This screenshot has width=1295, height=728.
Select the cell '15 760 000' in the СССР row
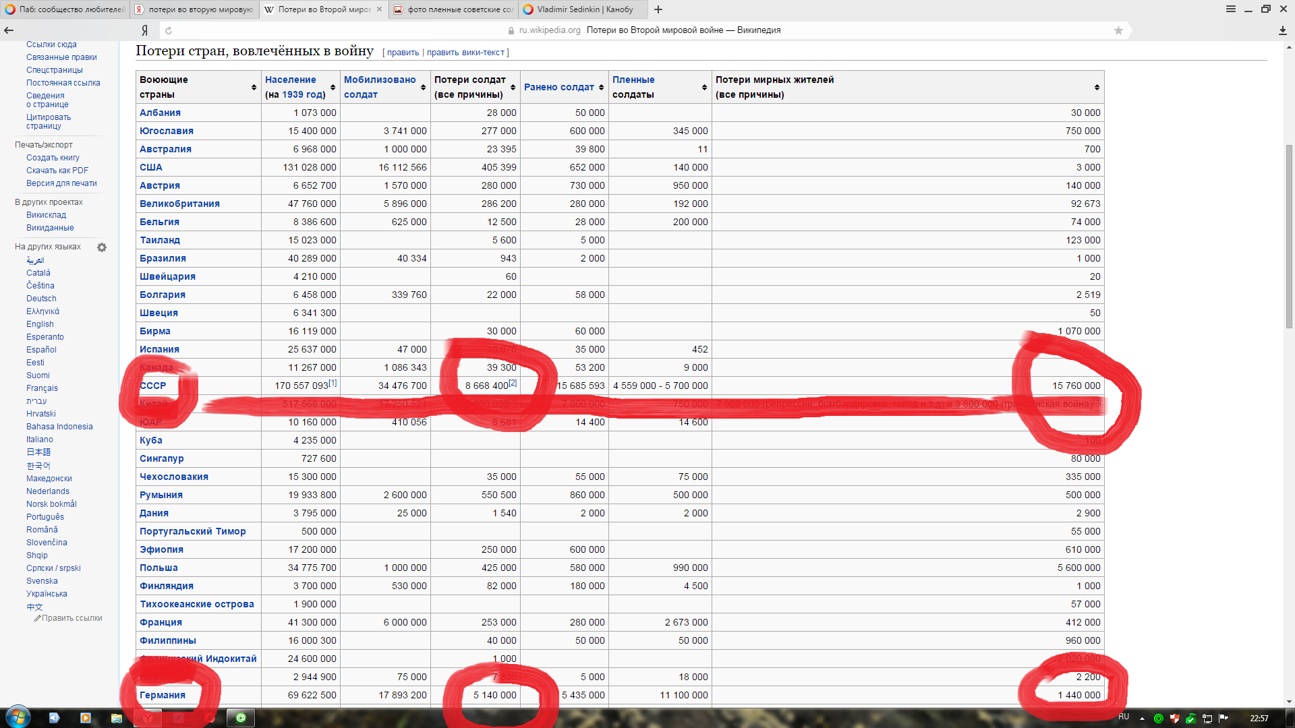(908, 386)
